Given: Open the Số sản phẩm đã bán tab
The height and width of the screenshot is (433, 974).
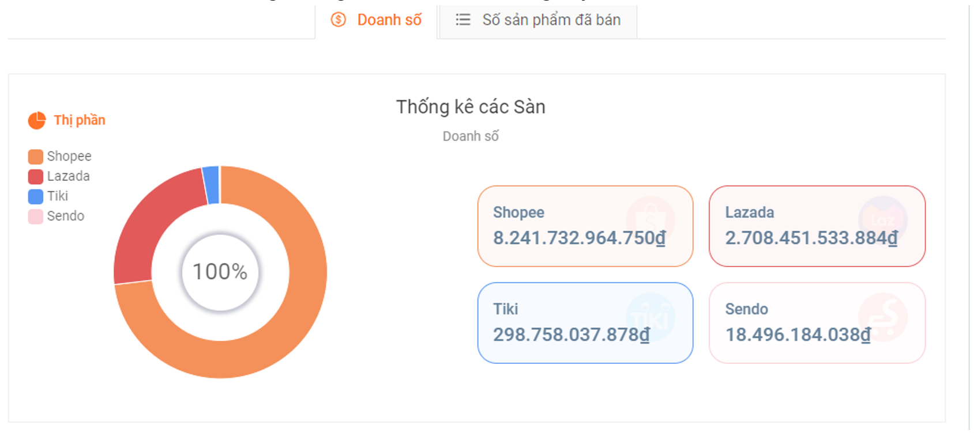Looking at the screenshot, I should [538, 20].
